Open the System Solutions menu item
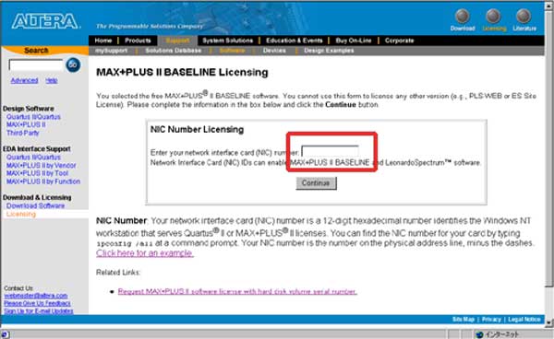Image resolution: width=554 pixels, height=339 pixels. (x=227, y=41)
